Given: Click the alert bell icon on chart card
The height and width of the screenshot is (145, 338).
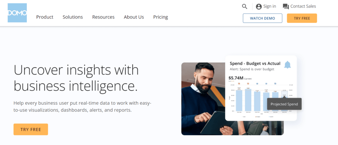Looking at the screenshot, I should pos(287,65).
